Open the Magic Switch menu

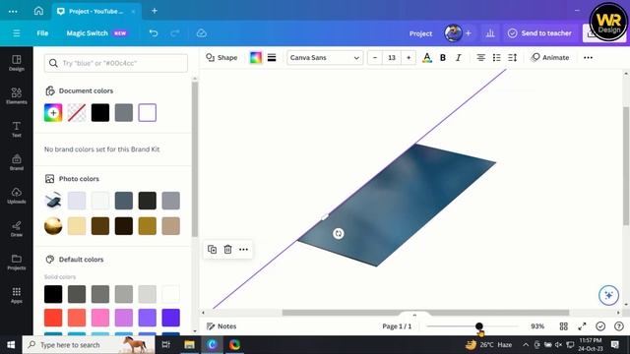click(96, 33)
